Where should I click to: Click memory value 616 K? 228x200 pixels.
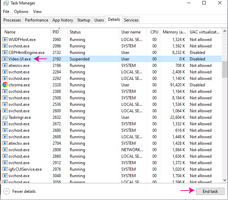(180, 130)
